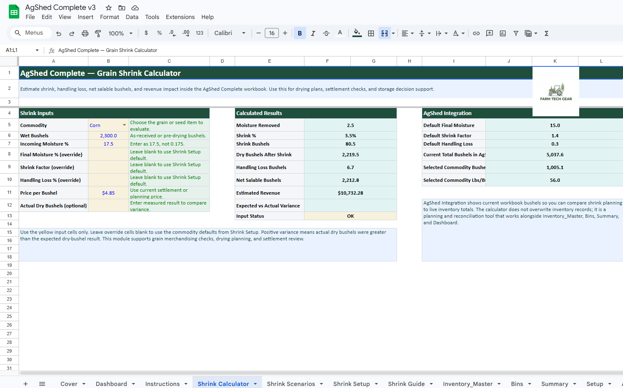This screenshot has width=623, height=388.
Task: Create a filter on the data
Action: point(516,33)
